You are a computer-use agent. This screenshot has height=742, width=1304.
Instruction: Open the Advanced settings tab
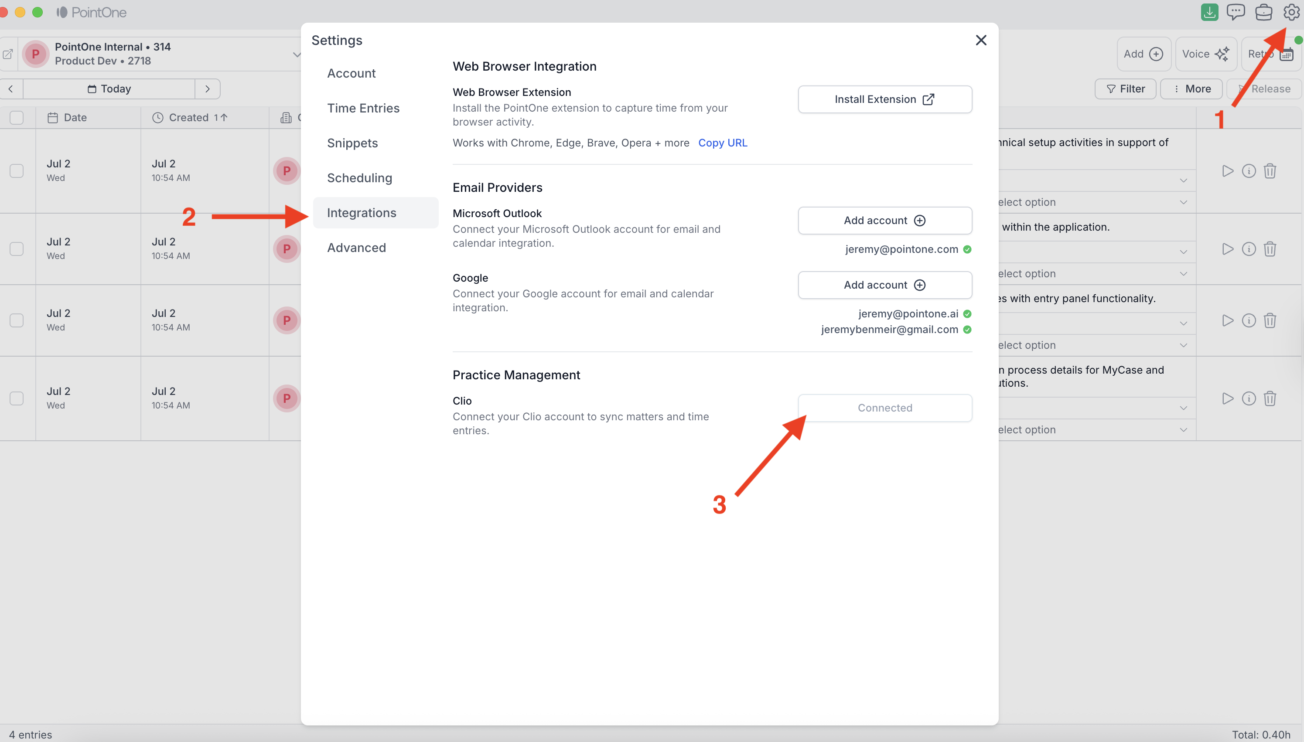click(x=356, y=248)
